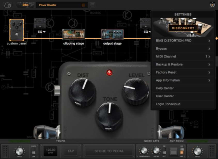Viewport: 218px width, 159px height.
Task: Click the right-side output knob
Action: (197, 151)
